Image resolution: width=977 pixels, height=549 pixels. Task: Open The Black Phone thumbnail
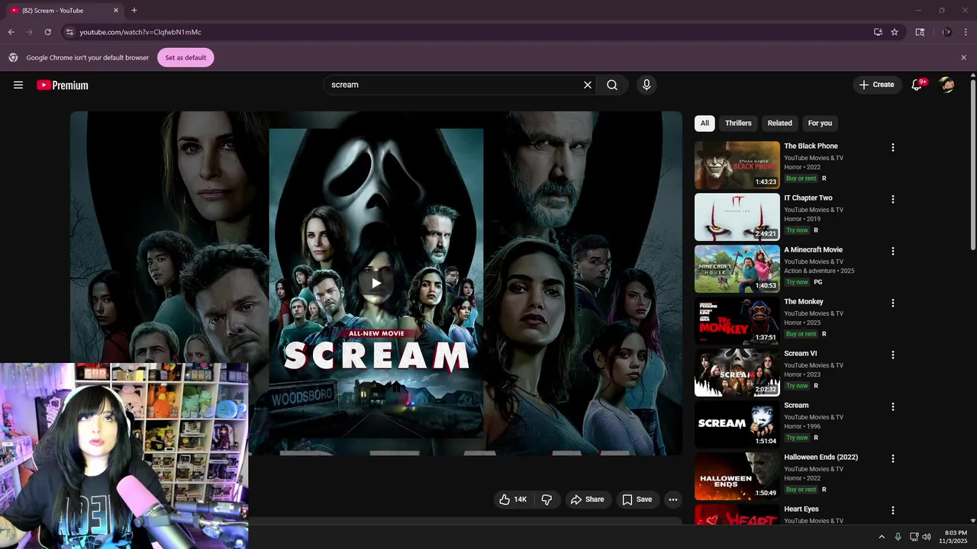coord(737,165)
